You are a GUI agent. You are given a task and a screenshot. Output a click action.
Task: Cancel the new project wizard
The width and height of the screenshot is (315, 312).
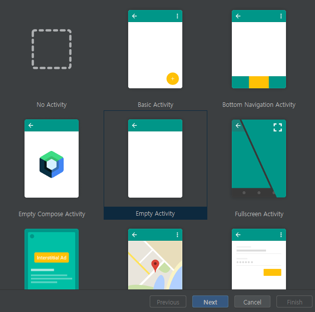click(x=252, y=301)
